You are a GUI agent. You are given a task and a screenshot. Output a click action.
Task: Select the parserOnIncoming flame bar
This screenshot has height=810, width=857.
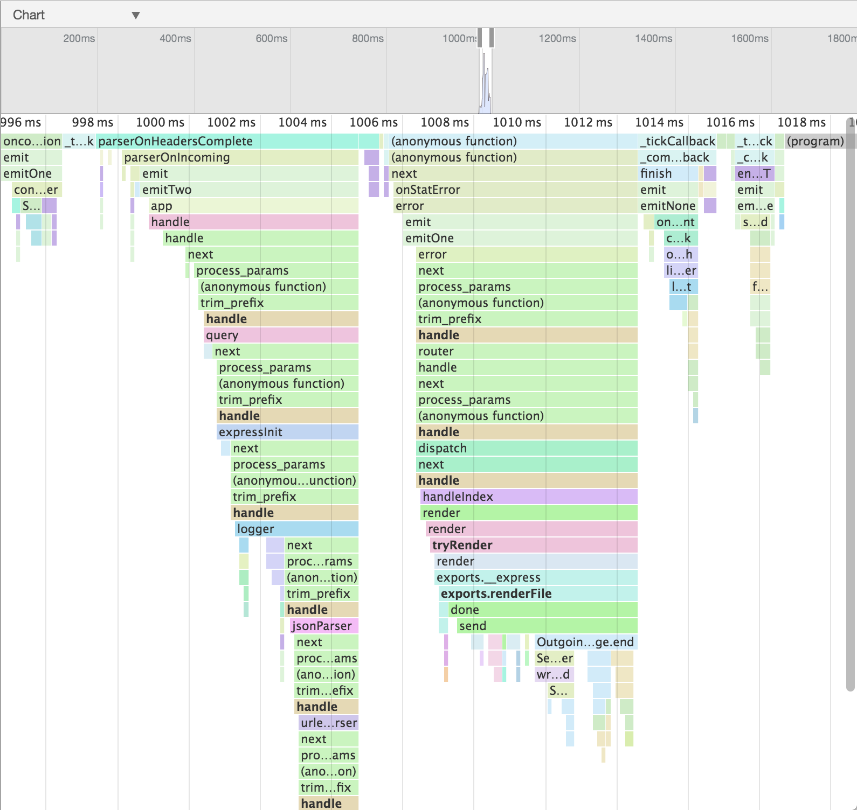click(240, 157)
